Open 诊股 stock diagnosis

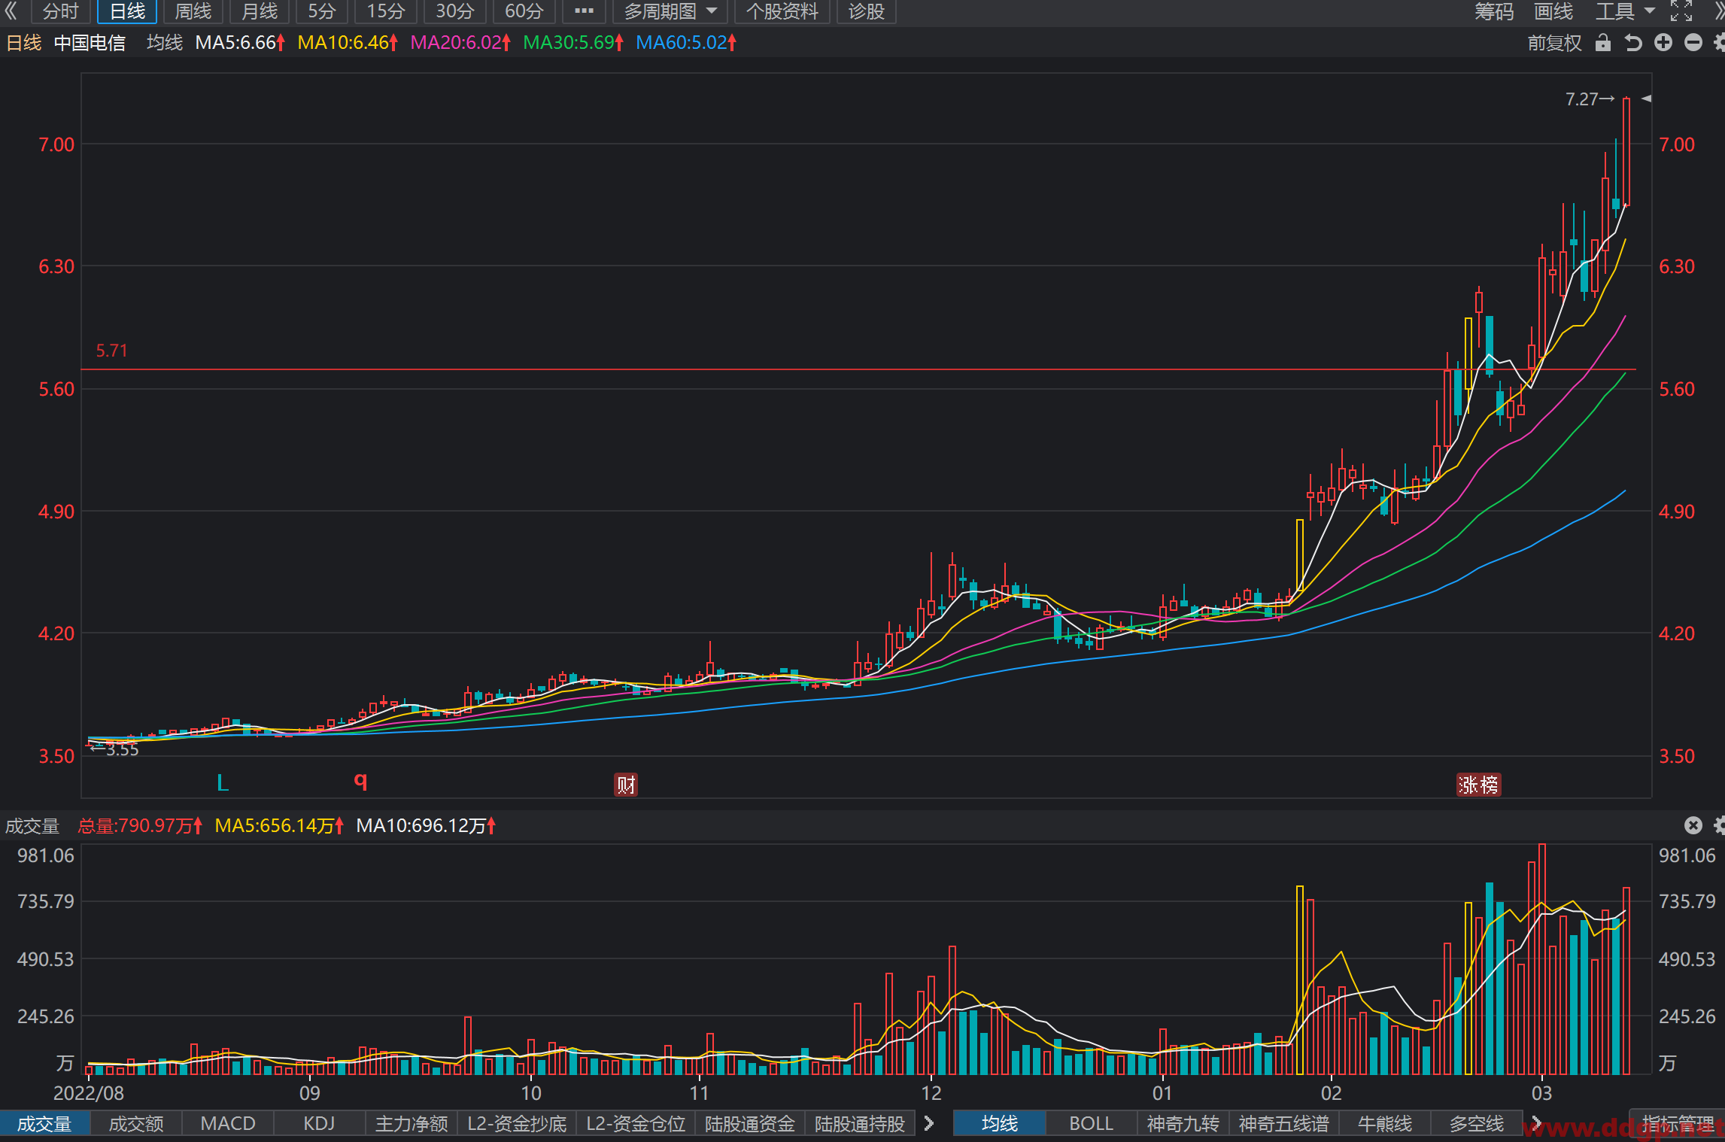pos(867,11)
